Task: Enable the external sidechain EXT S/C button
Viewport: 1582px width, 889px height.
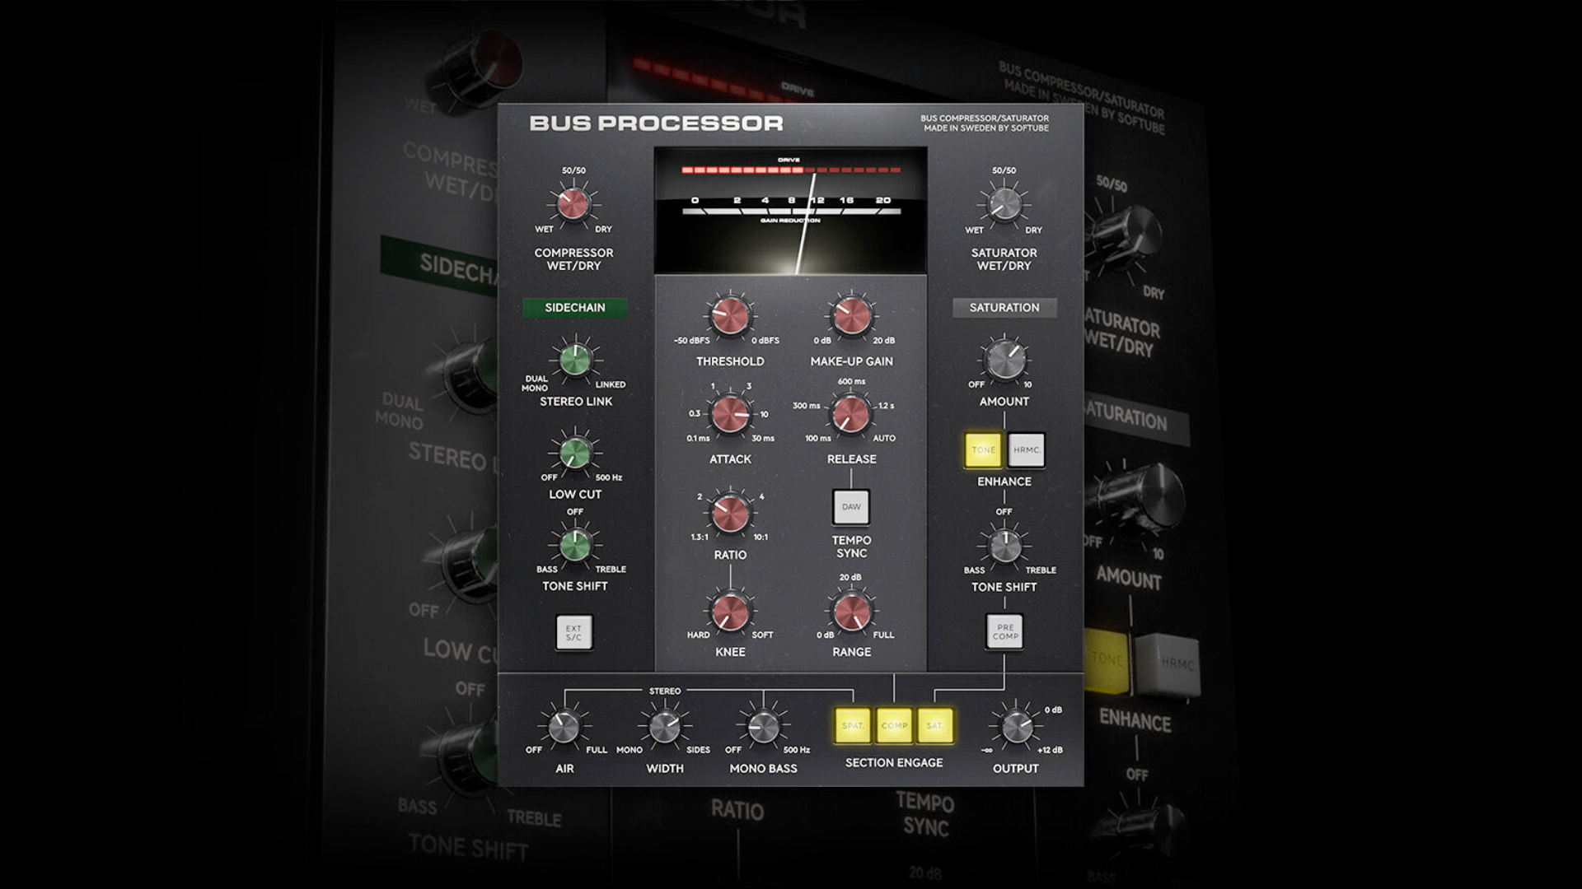Action: click(574, 632)
